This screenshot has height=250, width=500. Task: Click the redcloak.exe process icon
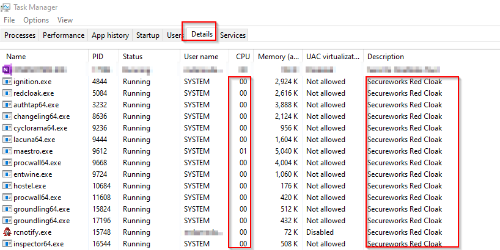point(7,93)
